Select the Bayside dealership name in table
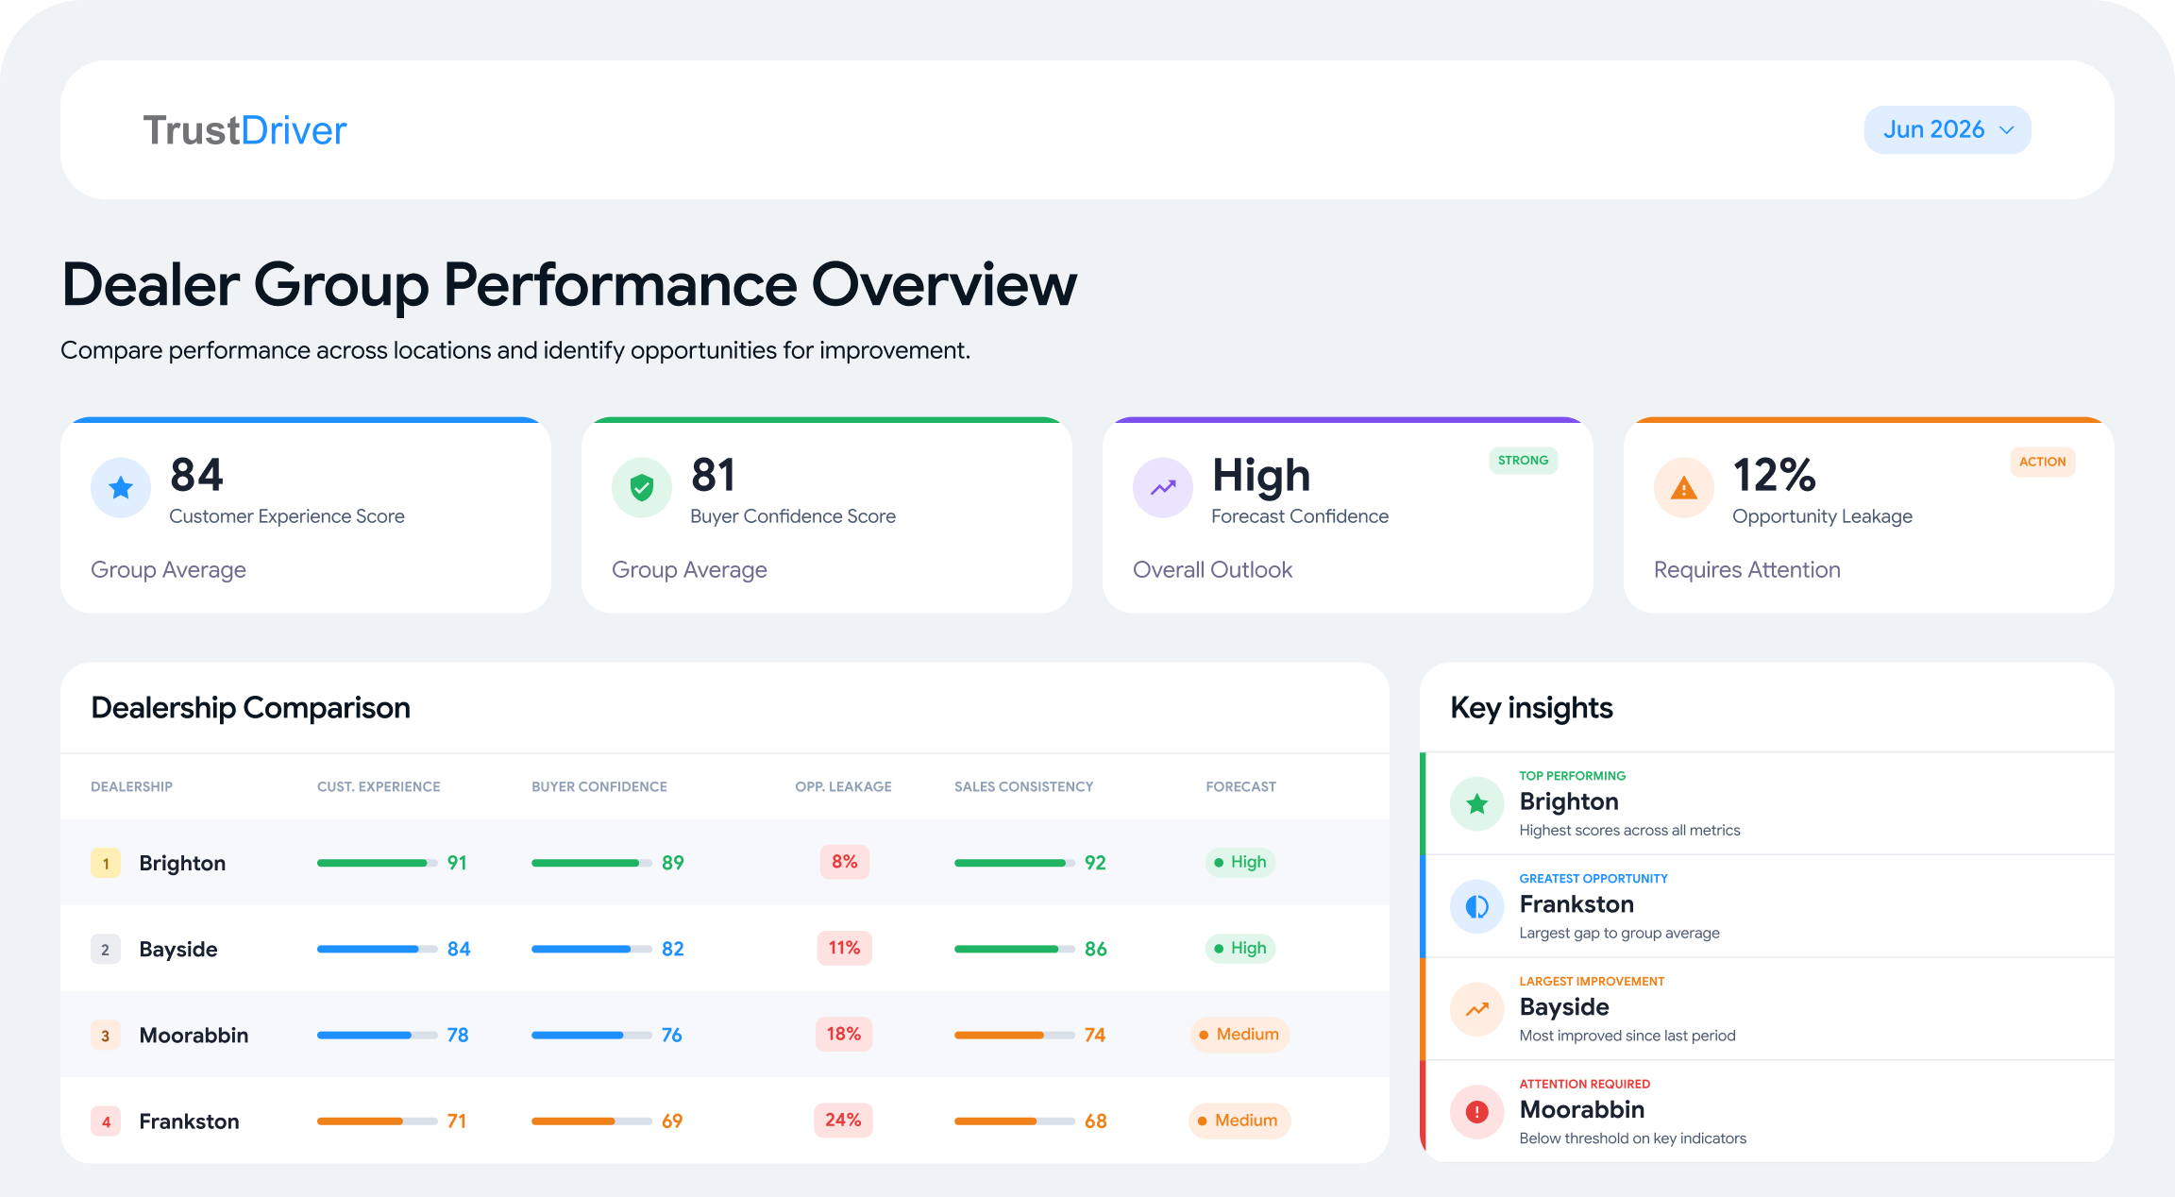 click(178, 949)
